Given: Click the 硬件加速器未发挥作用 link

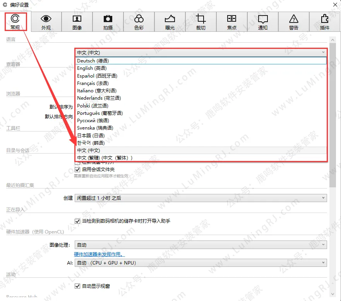Looking at the screenshot, I should 99,254.
